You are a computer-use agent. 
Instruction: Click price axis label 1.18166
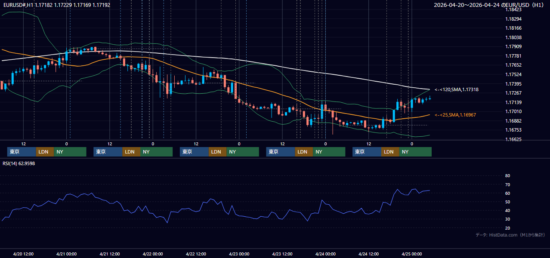(514, 28)
